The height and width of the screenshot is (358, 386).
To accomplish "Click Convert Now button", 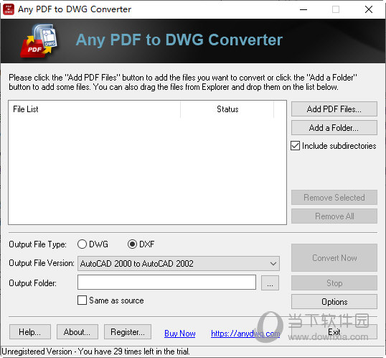I will click(334, 258).
